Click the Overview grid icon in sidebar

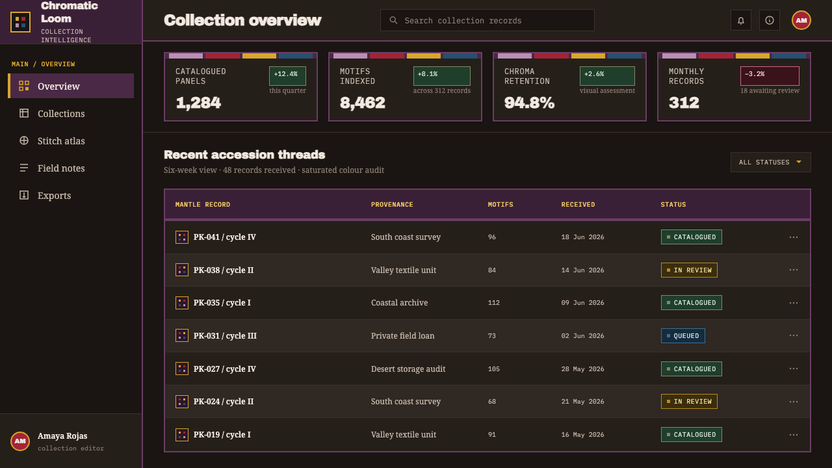(24, 86)
